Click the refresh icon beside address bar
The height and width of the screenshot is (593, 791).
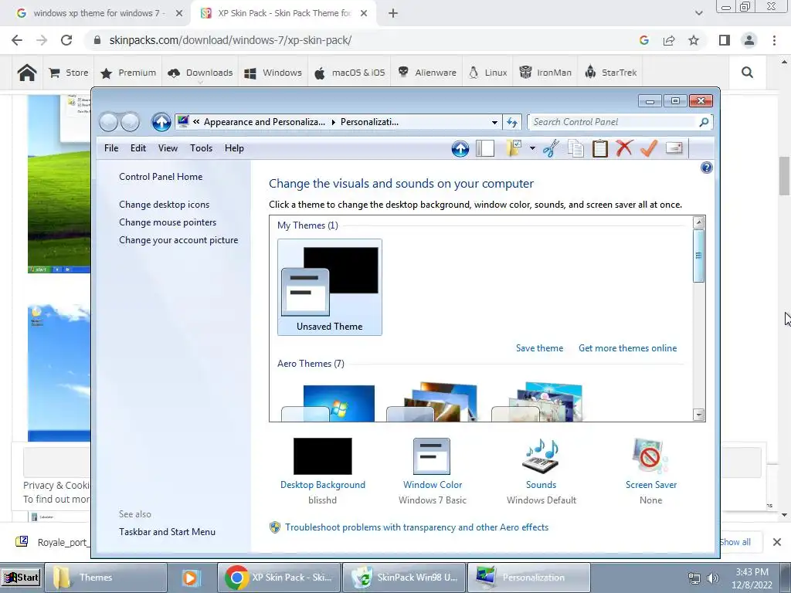point(512,122)
